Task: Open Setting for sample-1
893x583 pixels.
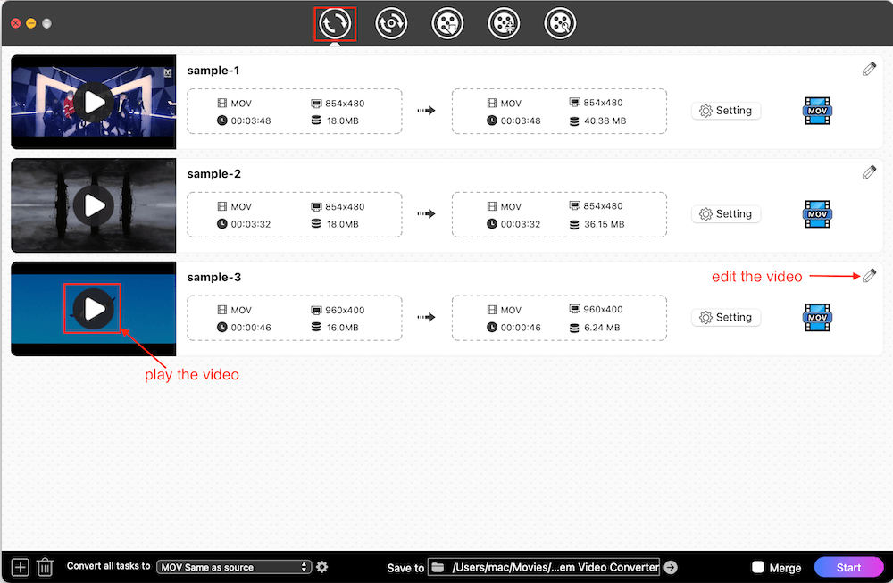Action: pos(726,111)
